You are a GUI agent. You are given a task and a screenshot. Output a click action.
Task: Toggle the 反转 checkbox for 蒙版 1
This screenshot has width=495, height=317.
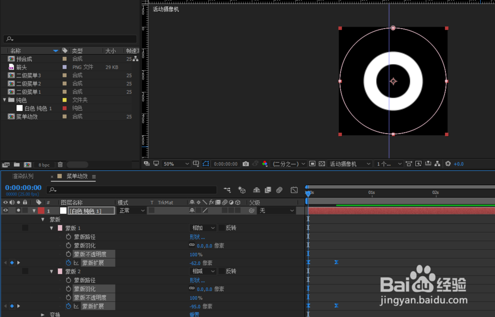222,228
